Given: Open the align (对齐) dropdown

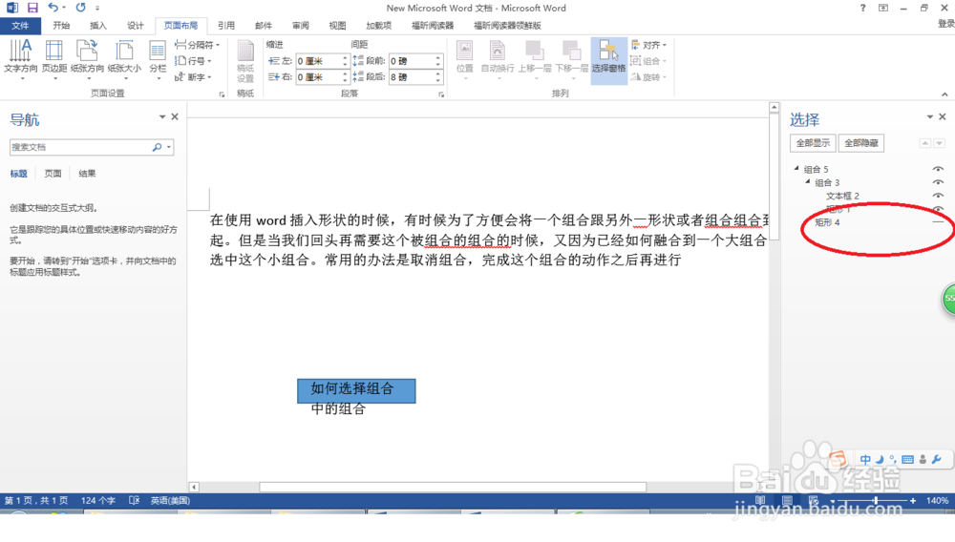Looking at the screenshot, I should [x=648, y=45].
